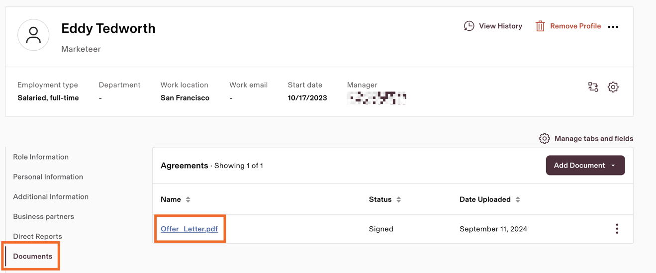Select the Documents sidebar tab

pos(33,257)
